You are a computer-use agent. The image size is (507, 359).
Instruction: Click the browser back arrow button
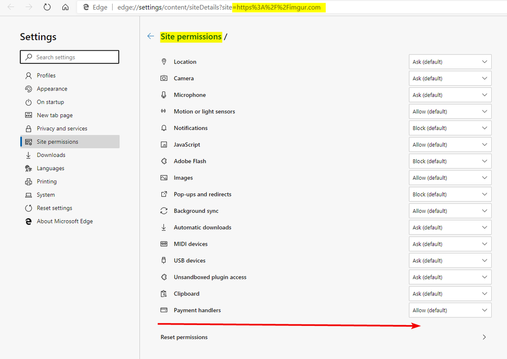[x=11, y=7]
